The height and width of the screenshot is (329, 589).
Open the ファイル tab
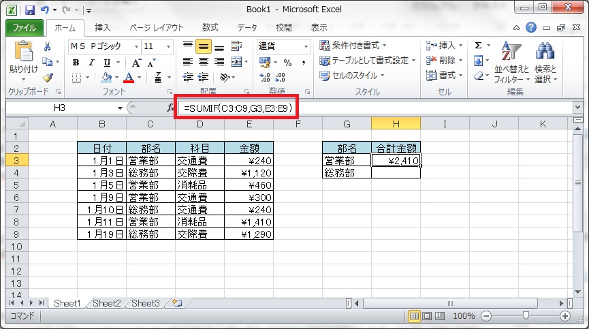pos(24,28)
